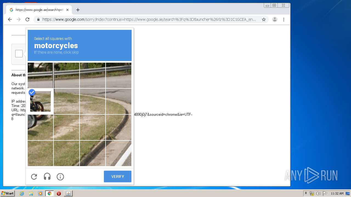View site info via the padlock icon
The height and width of the screenshot is (197, 351).
(38, 19)
